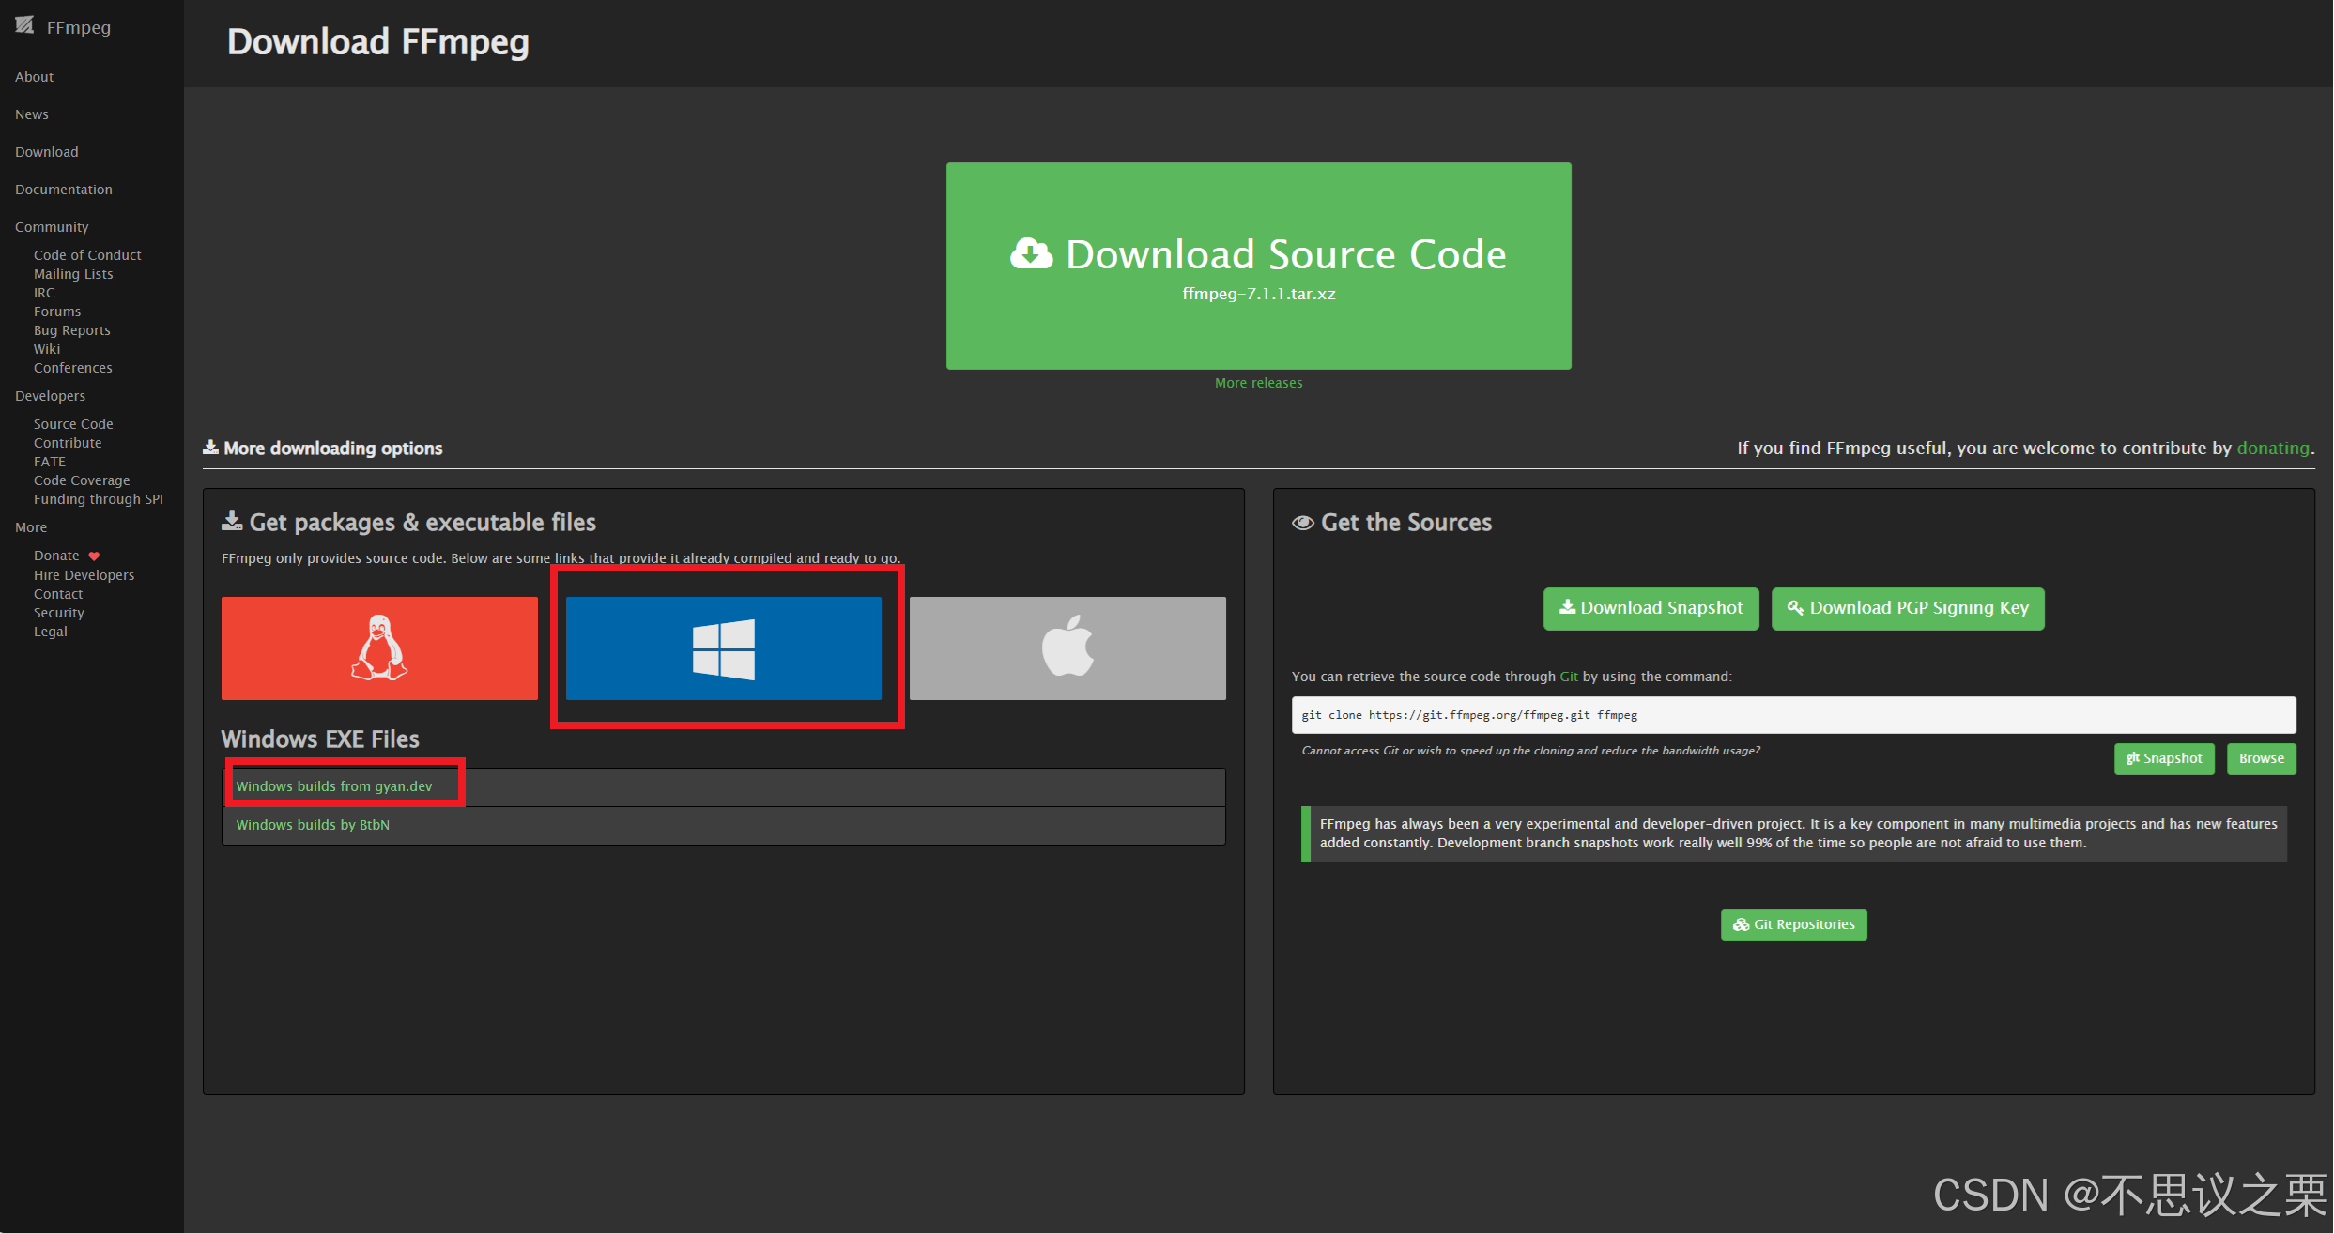Open Documentation in the sidebar

tap(64, 190)
